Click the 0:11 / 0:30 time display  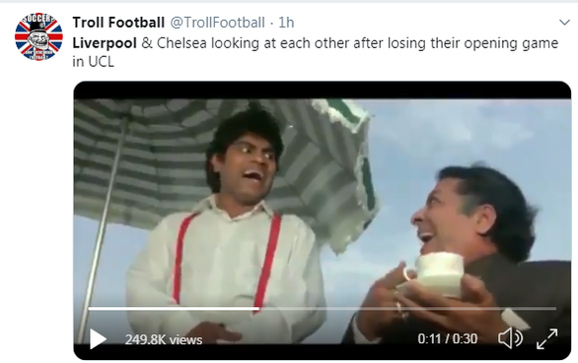click(448, 338)
